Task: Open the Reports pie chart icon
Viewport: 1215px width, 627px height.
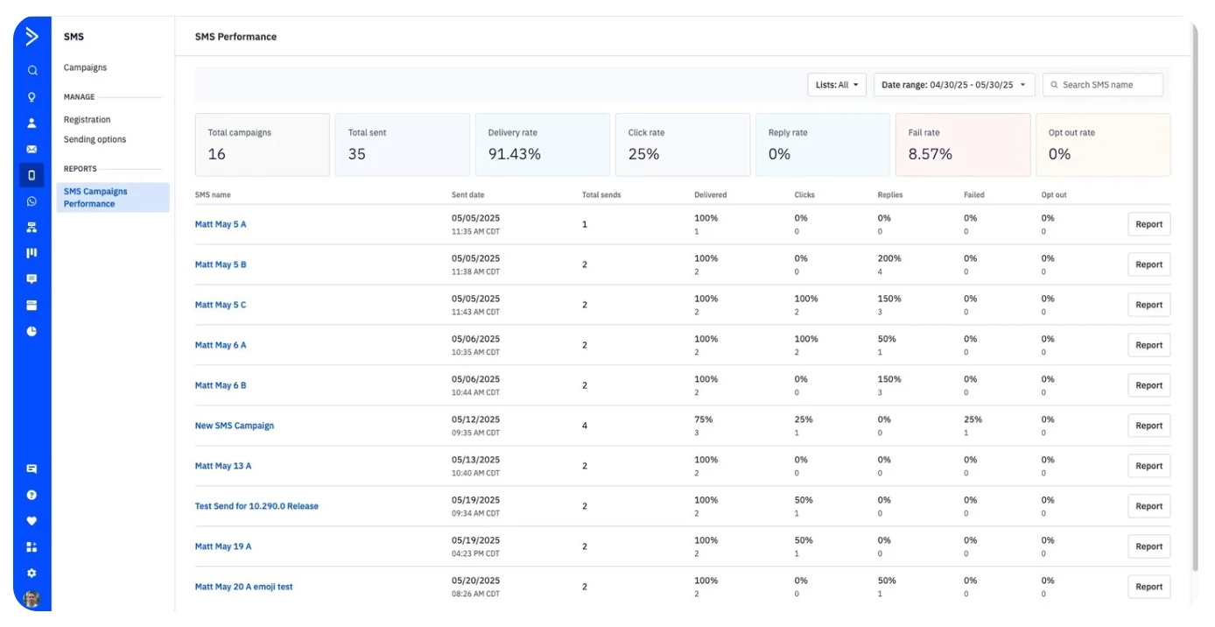Action: pyautogui.click(x=32, y=332)
